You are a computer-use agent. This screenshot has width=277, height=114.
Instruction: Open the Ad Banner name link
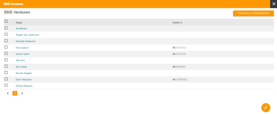21,28
